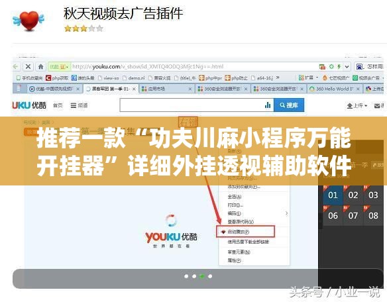Open the green 优酷 site badge dropdown
387x302 pixels.
pyautogui.click(x=59, y=67)
